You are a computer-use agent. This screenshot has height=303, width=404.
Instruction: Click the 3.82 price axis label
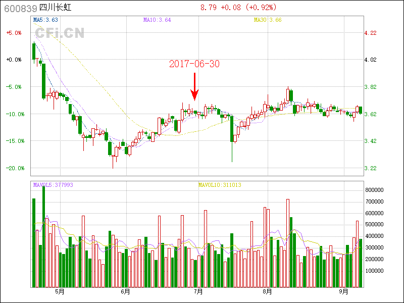pos(371,87)
